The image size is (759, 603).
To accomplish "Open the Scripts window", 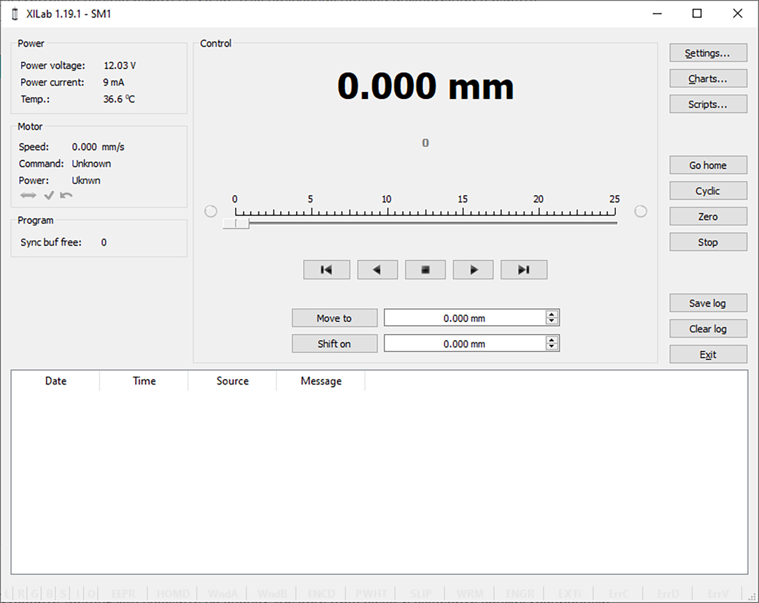I will click(707, 104).
